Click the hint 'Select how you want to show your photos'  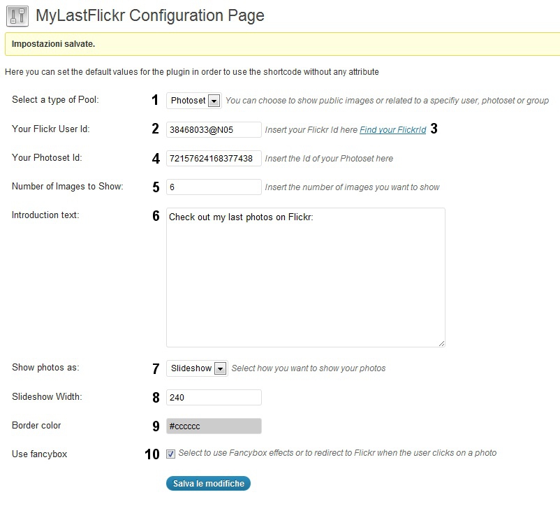[309, 368]
